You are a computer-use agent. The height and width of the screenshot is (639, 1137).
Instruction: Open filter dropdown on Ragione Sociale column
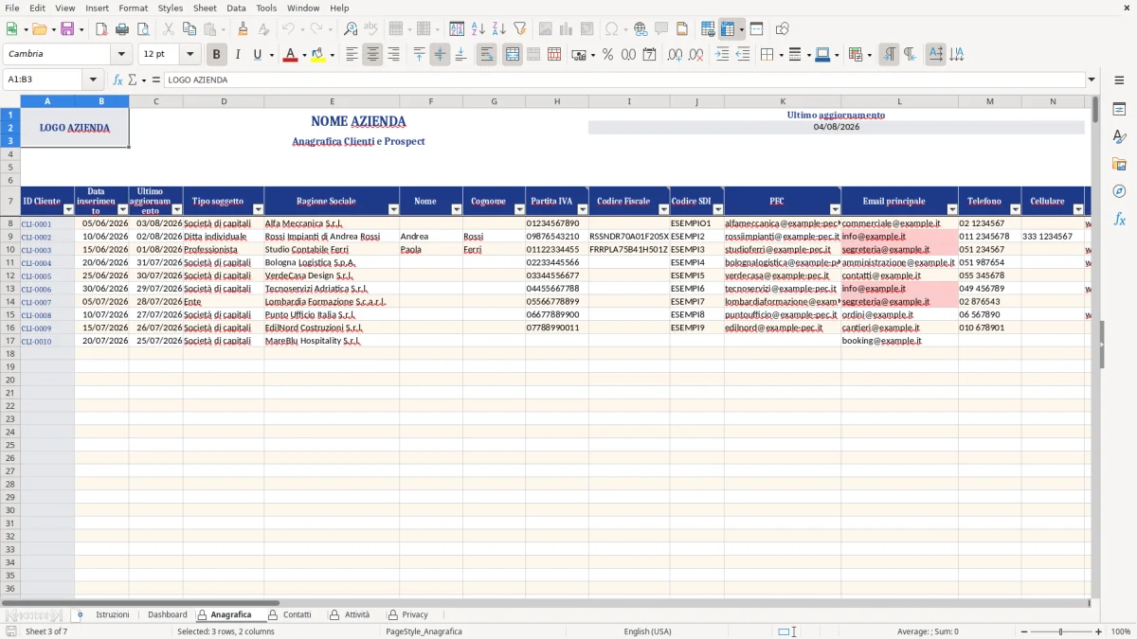(x=392, y=209)
